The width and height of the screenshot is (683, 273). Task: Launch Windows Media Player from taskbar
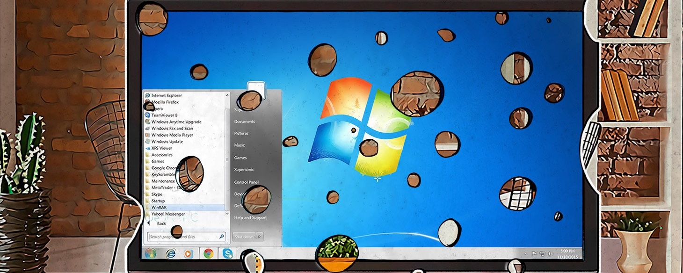(x=188, y=253)
